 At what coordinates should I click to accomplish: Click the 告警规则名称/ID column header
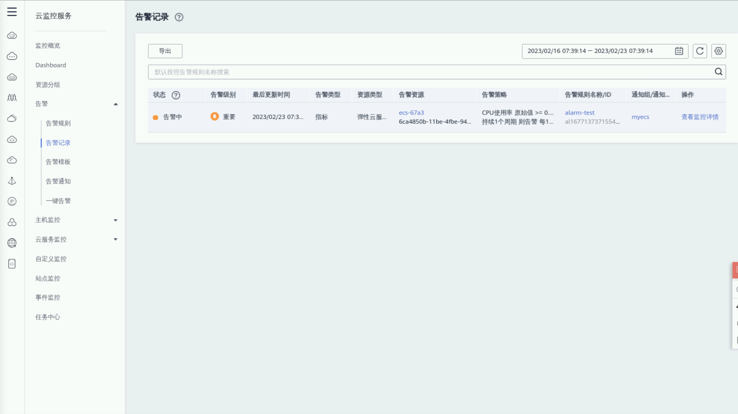click(x=588, y=95)
